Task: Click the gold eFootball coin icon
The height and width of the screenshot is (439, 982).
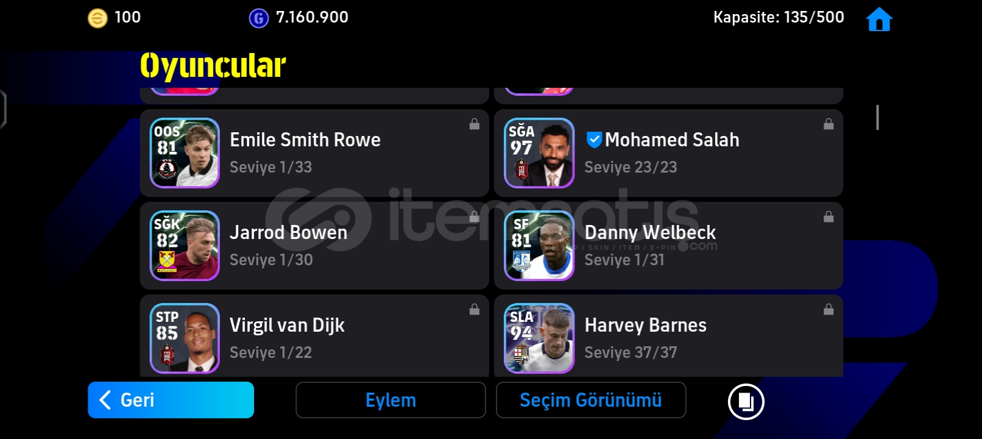Action: [97, 18]
